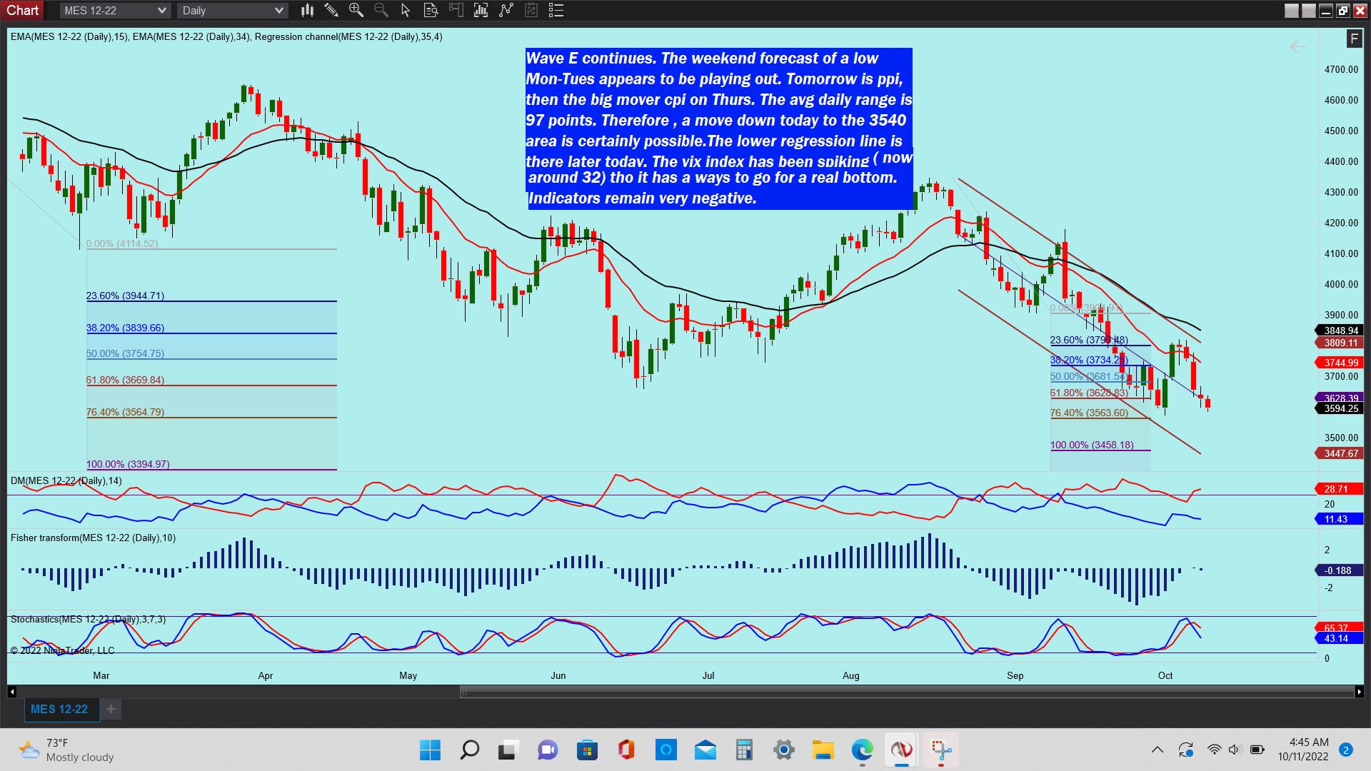Select the 76.40% (3564.79) Fibonacci level
The height and width of the screenshot is (771, 1371).
[125, 412]
